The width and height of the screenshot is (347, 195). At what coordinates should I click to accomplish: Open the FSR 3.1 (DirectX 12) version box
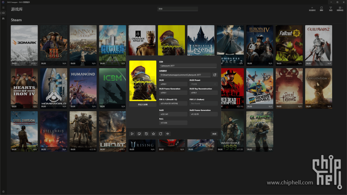[x=173, y=103]
